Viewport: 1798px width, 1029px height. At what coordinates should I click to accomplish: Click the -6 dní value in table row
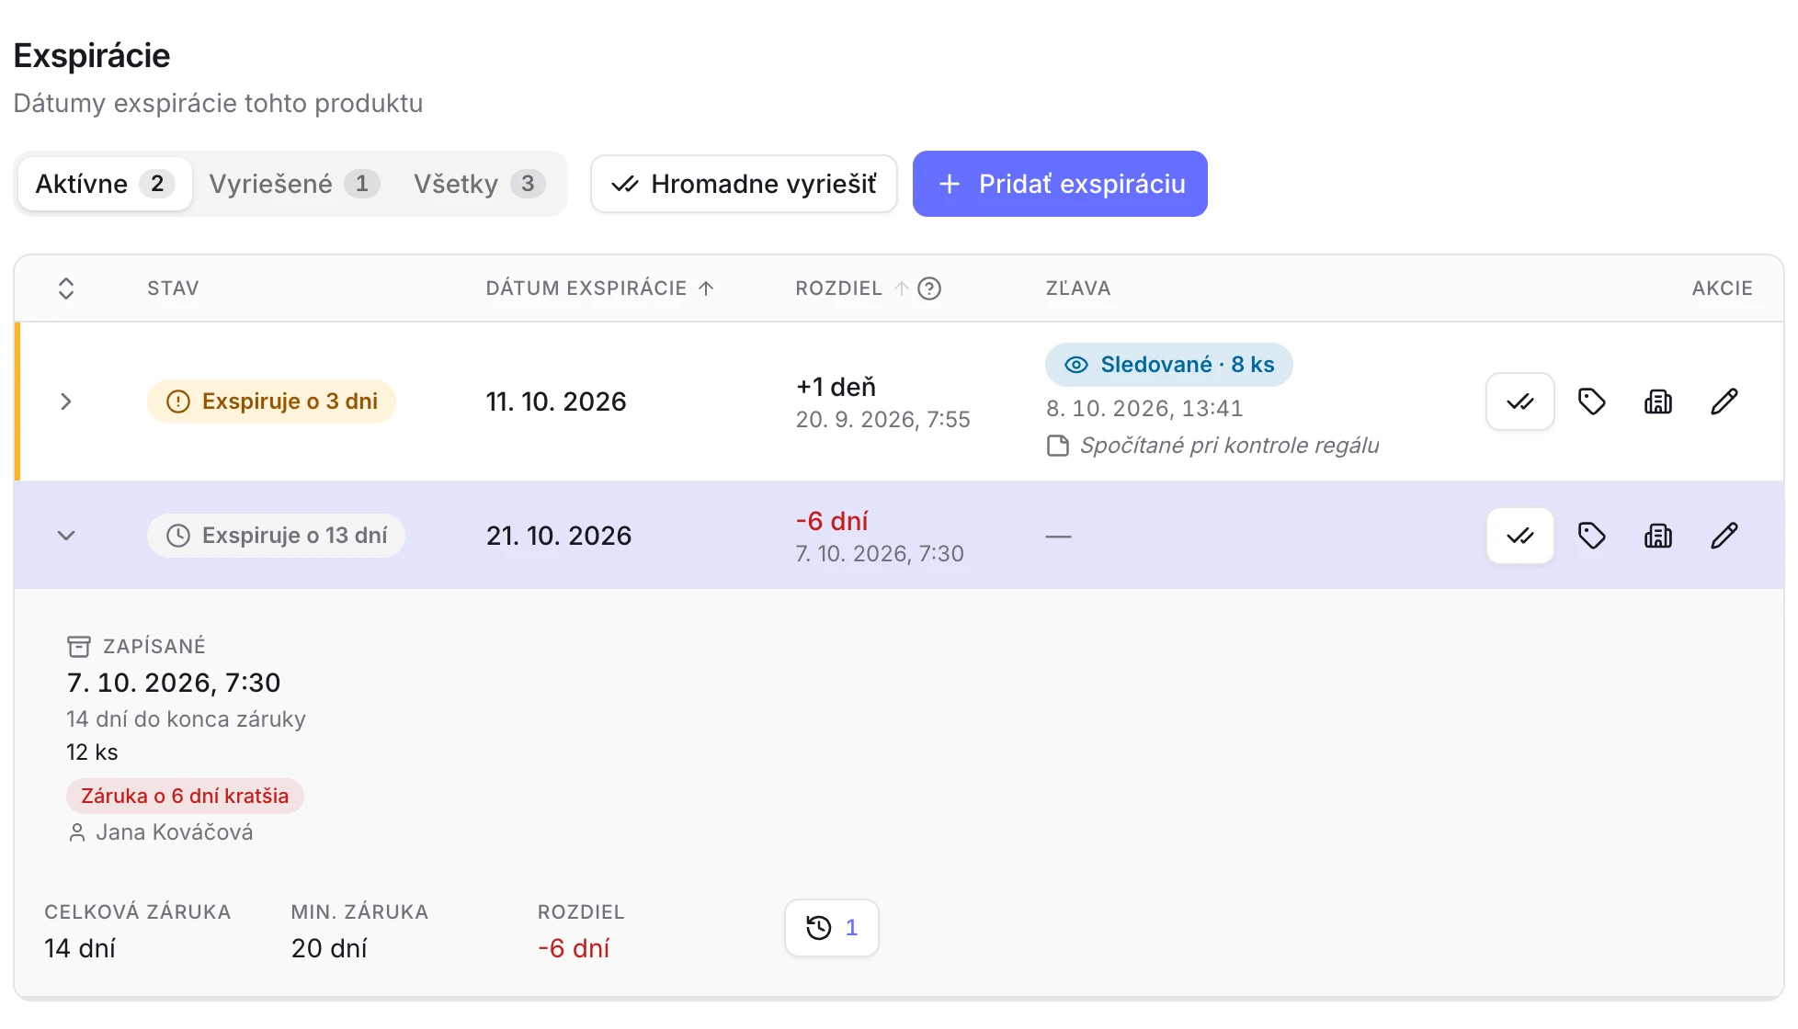832,521
